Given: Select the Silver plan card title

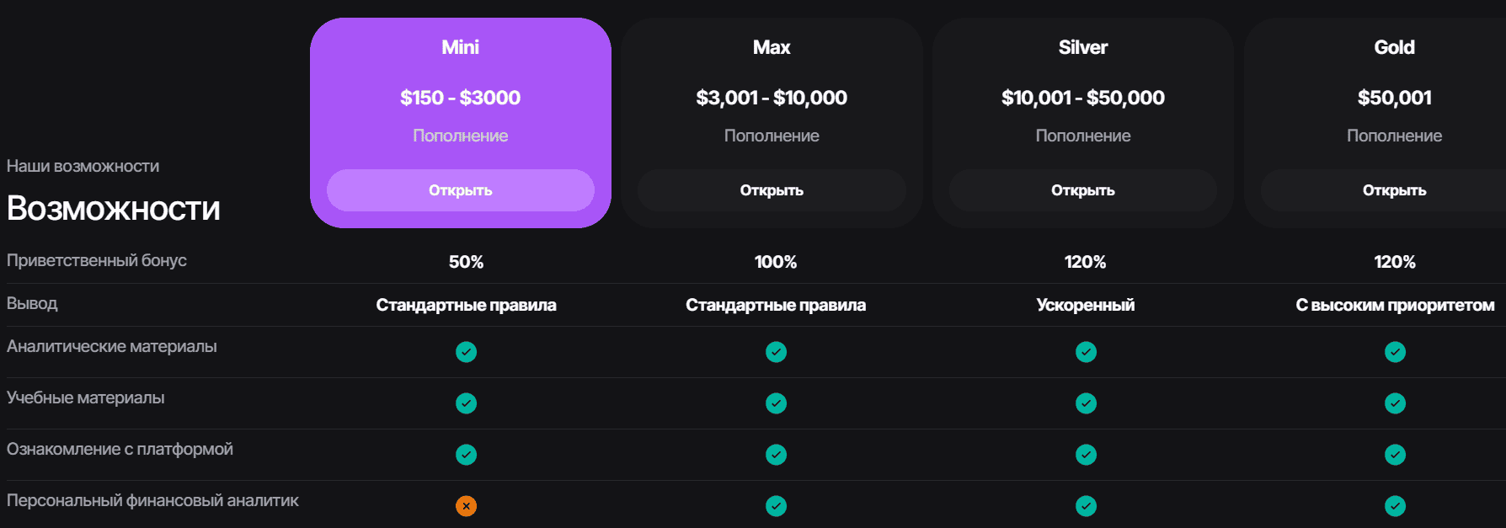Looking at the screenshot, I should click(1082, 47).
